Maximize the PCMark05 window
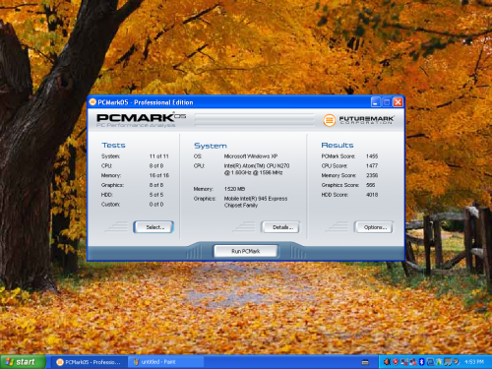 click(x=387, y=102)
